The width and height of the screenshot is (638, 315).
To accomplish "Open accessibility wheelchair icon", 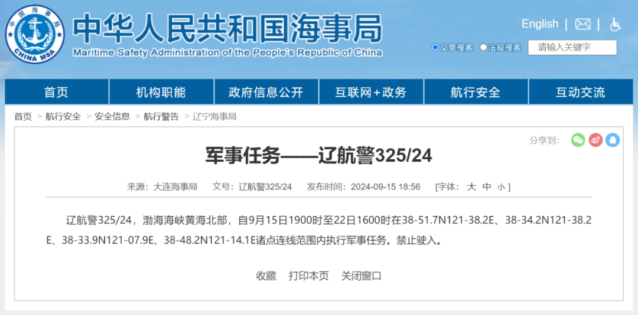I will tap(615, 24).
